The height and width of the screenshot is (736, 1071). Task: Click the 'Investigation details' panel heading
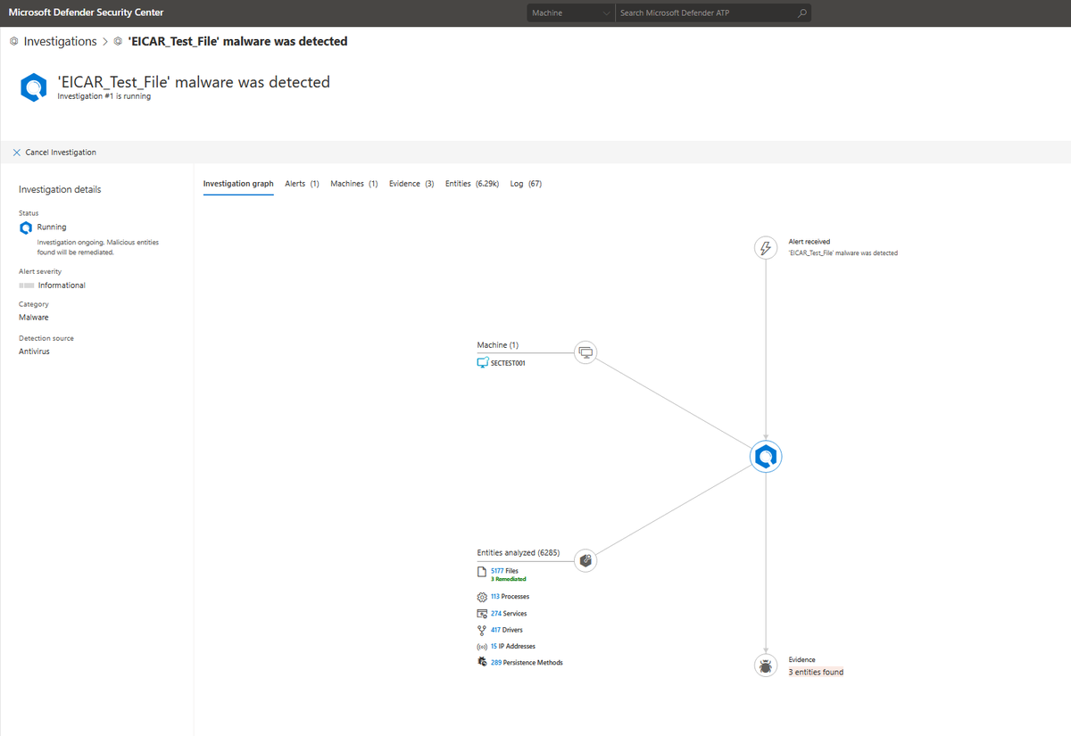coord(60,189)
